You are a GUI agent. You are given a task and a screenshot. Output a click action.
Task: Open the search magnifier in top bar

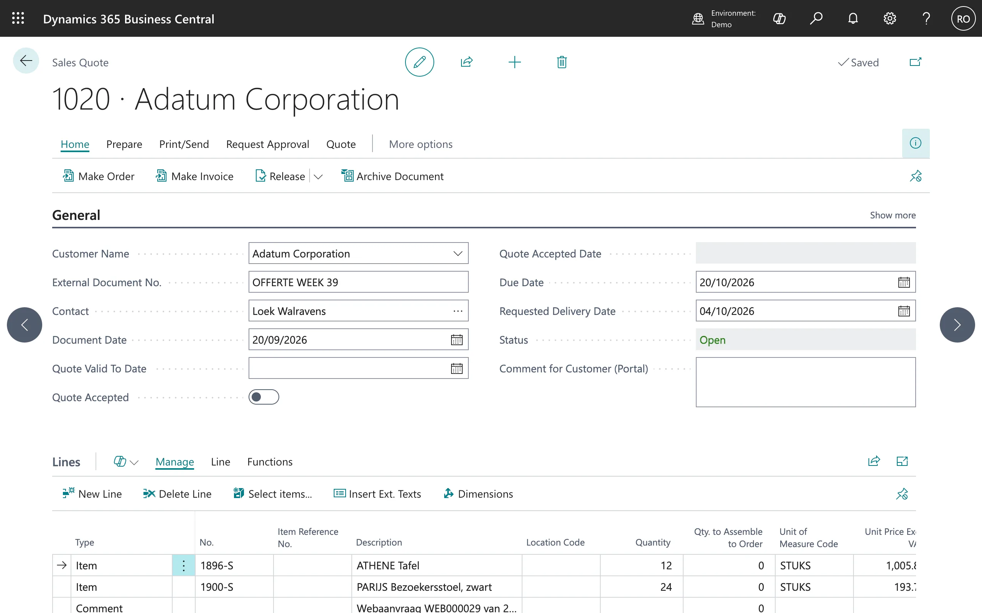click(x=816, y=19)
